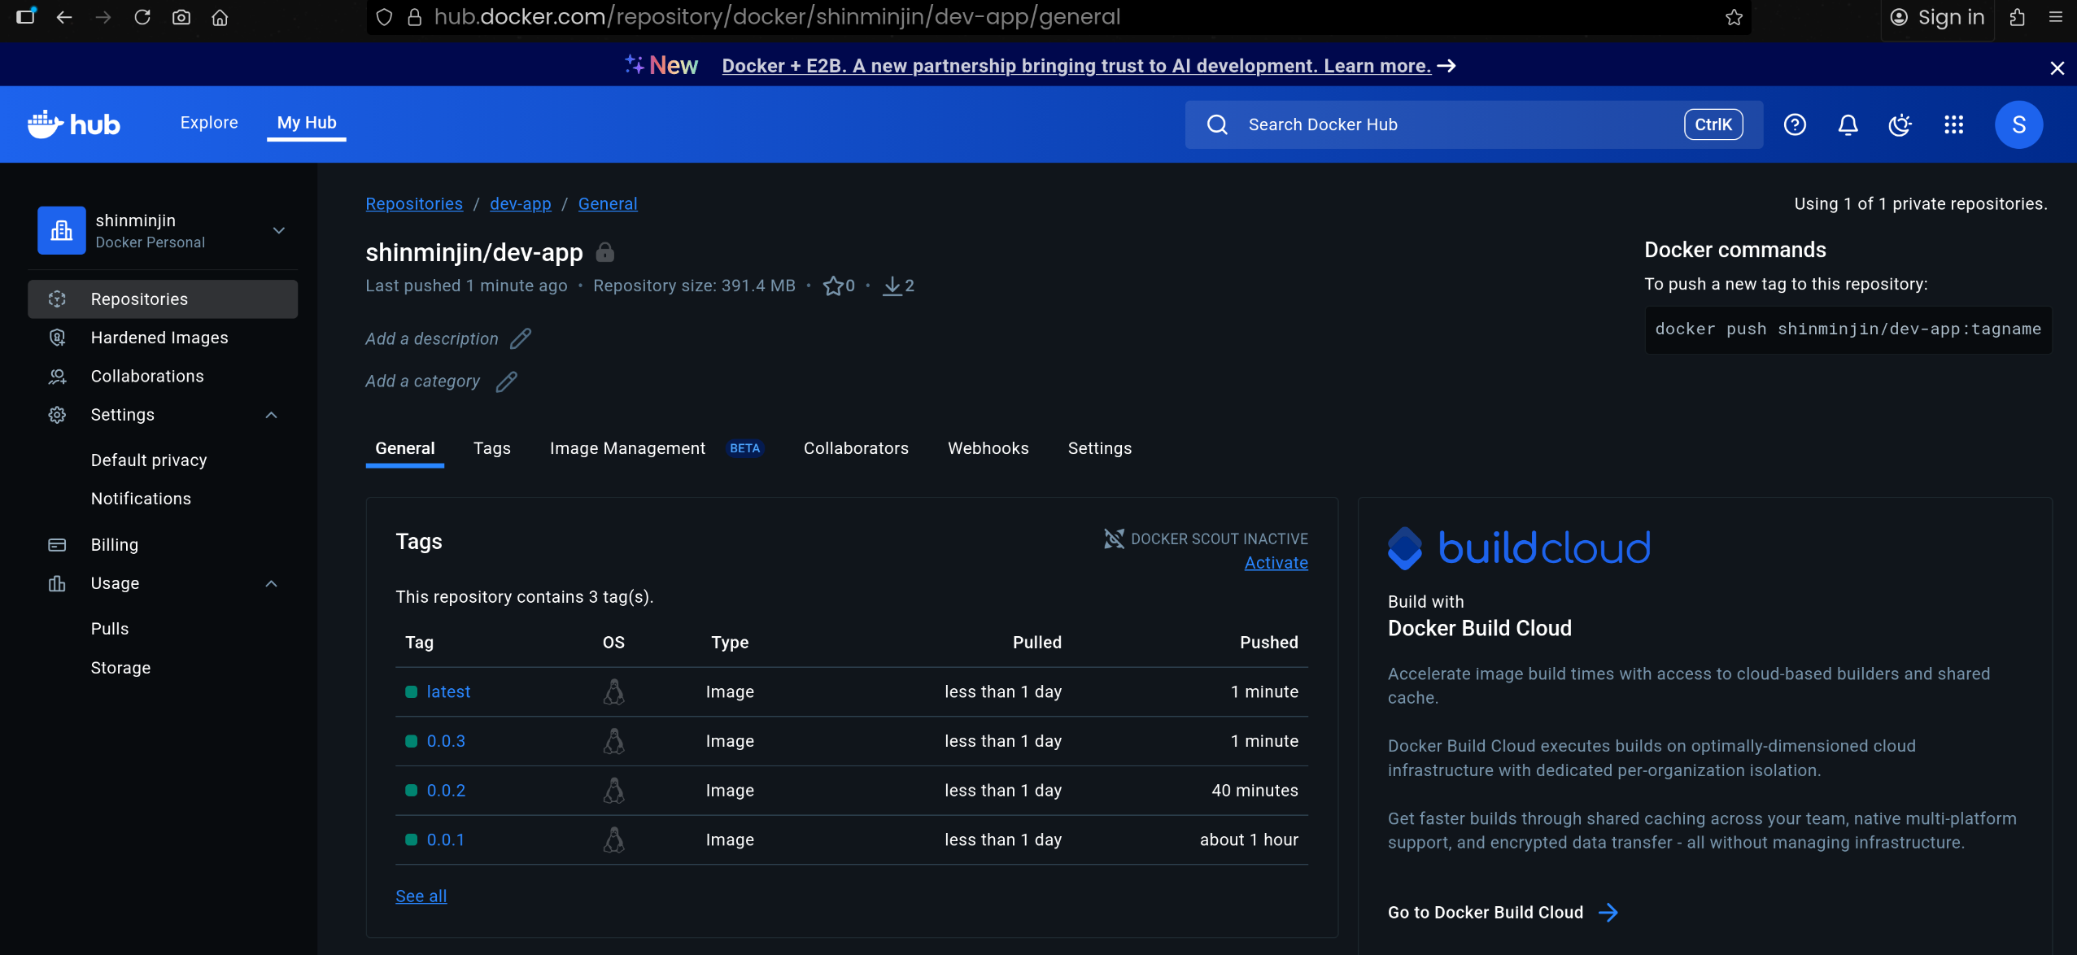Click the pencil icon beside Add a description
This screenshot has height=955, width=2077.
[x=521, y=338]
